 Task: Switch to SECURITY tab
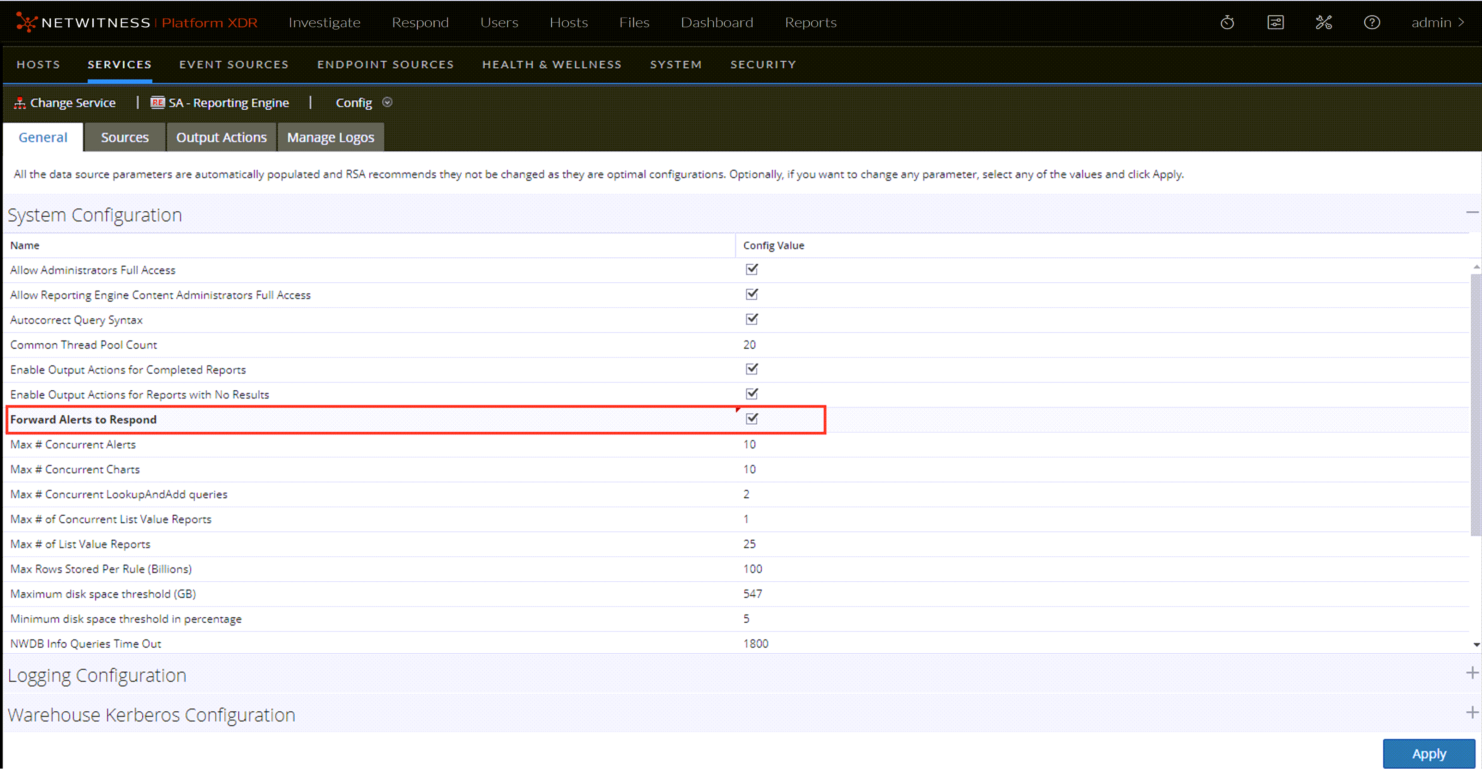click(x=764, y=65)
